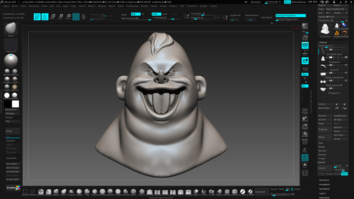This screenshot has width=354, height=199.
Task: Select the DamStandard brush
Action: pyautogui.click(x=102, y=192)
